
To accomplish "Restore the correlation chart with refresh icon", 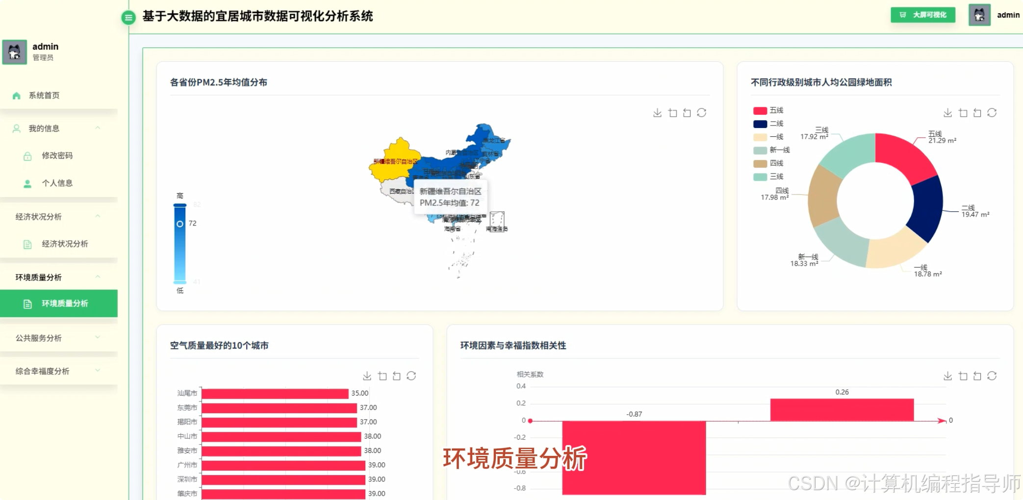I will click(992, 376).
